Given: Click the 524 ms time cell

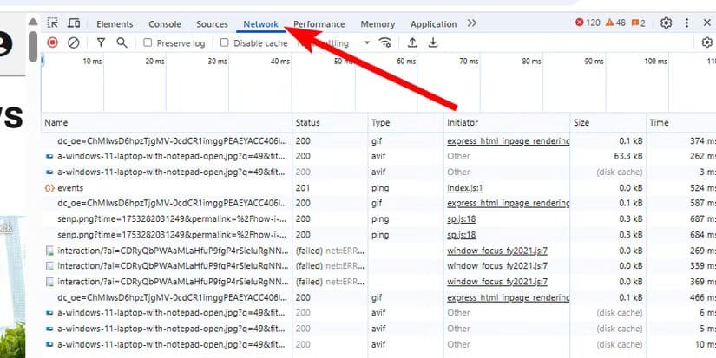Looking at the screenshot, I should [703, 188].
